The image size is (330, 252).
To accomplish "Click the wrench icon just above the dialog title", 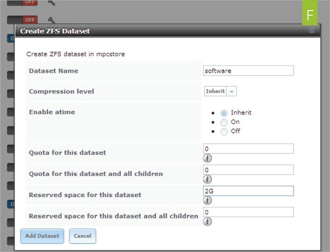I will [51, 20].
